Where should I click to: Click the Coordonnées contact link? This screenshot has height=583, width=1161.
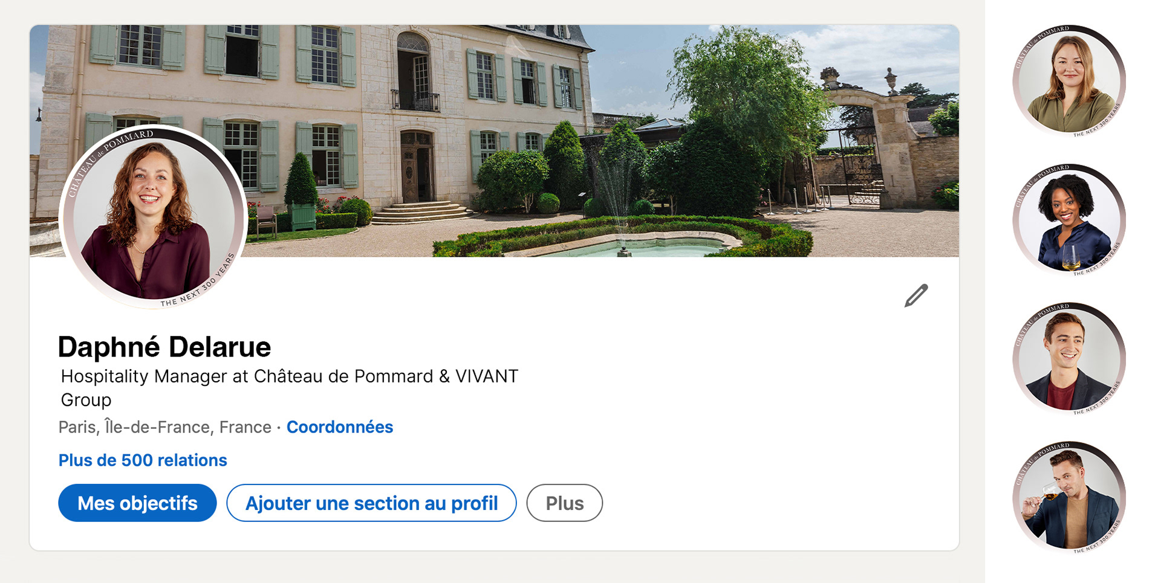pyautogui.click(x=339, y=427)
